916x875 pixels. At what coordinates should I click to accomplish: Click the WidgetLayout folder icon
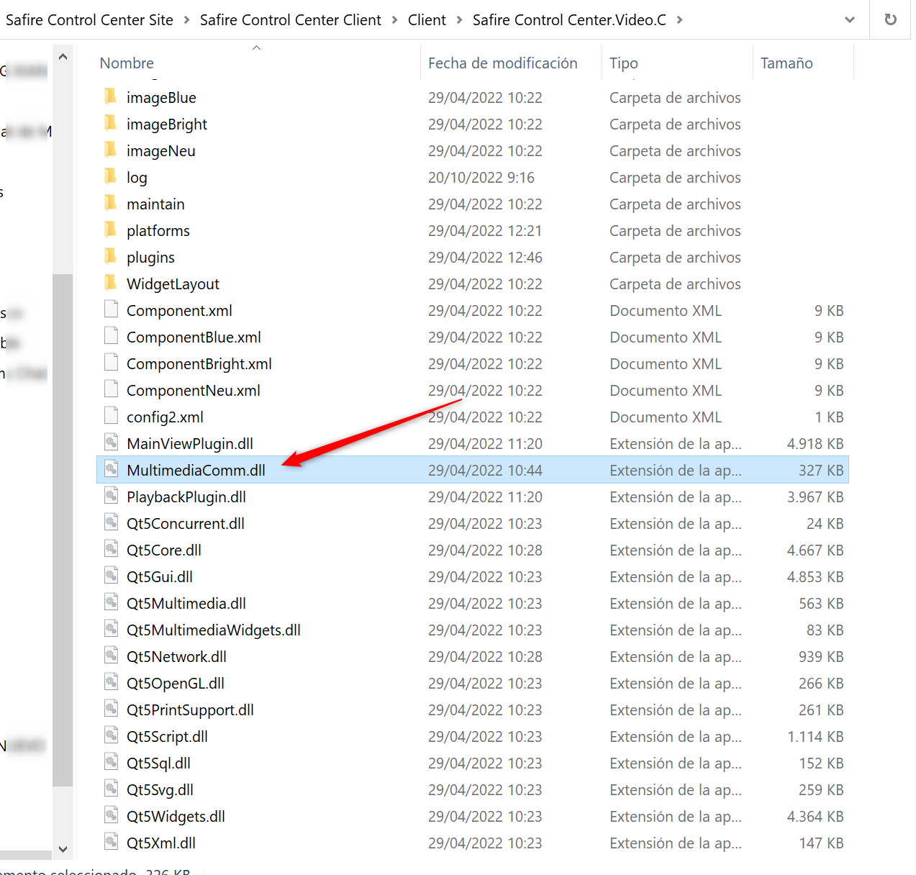(x=110, y=283)
